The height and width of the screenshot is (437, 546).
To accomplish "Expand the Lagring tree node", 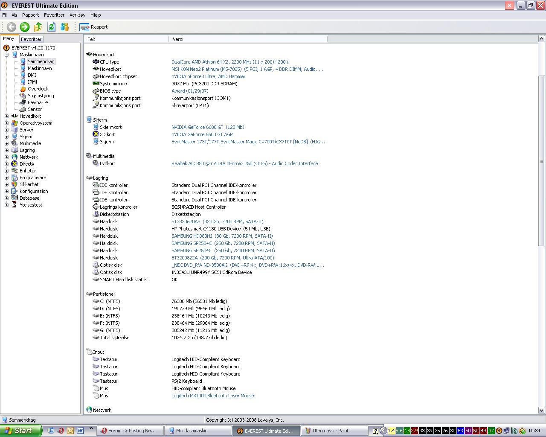I will 6,150.
